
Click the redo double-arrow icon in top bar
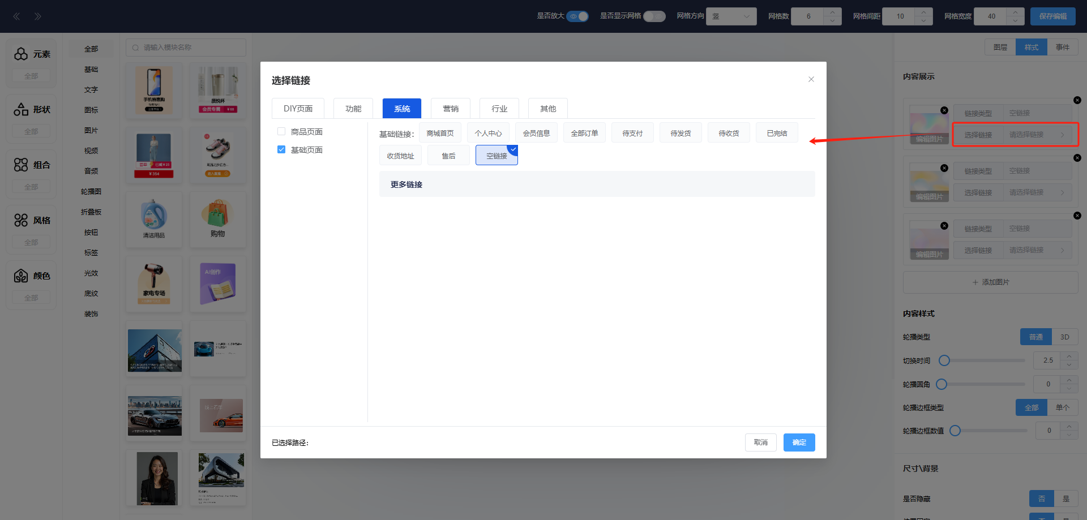[37, 16]
